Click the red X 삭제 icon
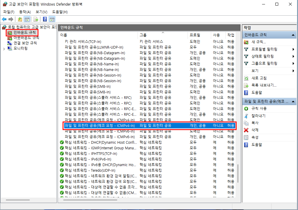This screenshot has height=210, width=298. [246, 130]
